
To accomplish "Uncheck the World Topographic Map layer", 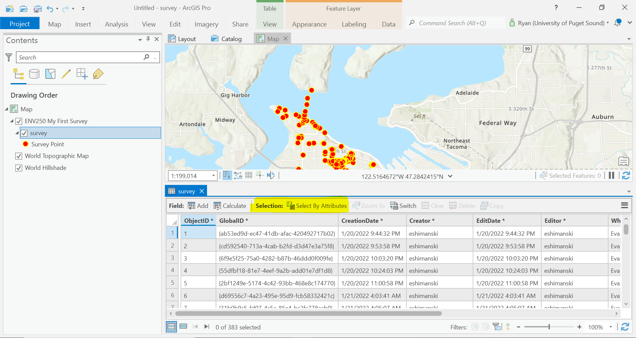I will 19,156.
